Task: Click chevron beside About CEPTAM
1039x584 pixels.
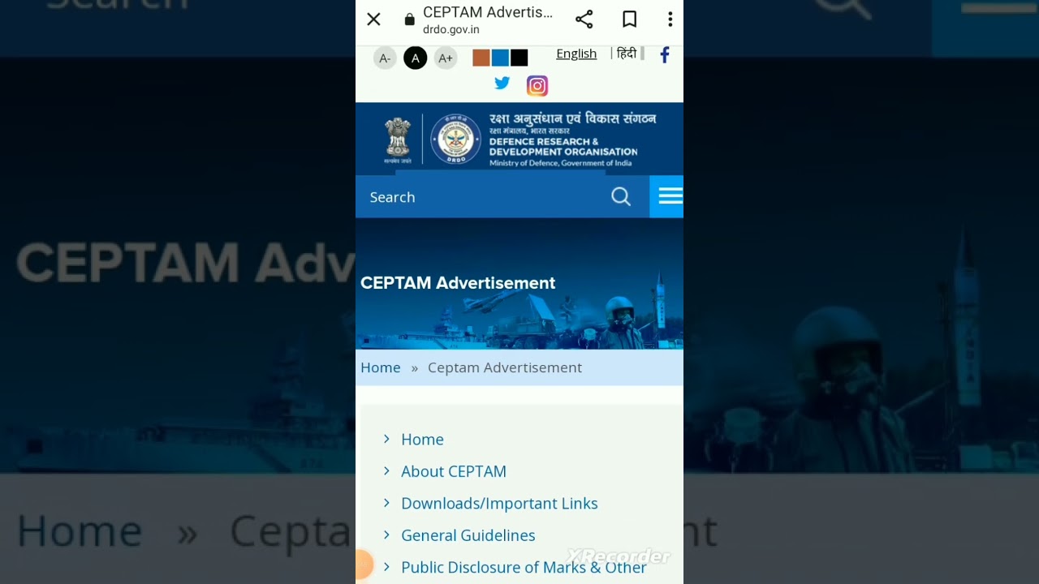Action: point(386,470)
